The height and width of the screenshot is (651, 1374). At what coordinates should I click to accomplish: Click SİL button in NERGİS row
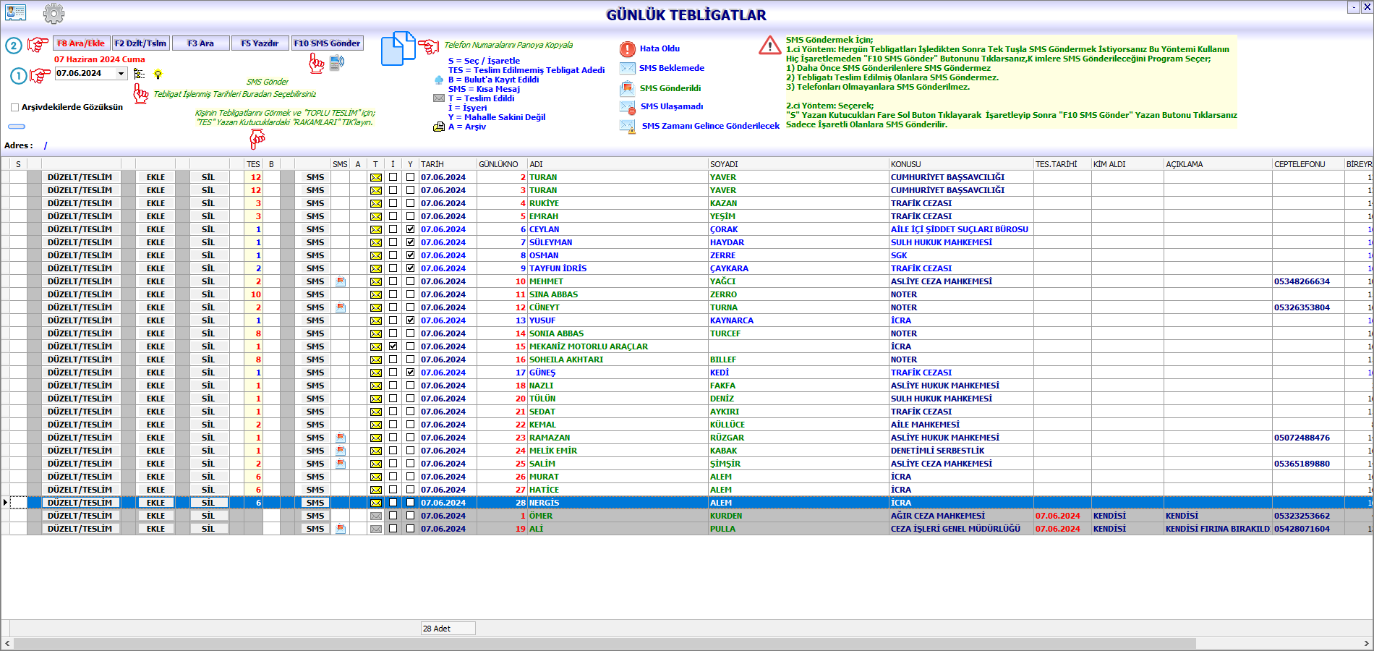[208, 503]
